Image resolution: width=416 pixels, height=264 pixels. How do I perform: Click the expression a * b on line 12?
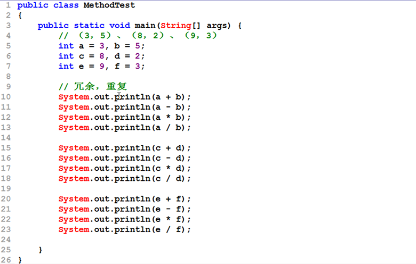tap(169, 117)
